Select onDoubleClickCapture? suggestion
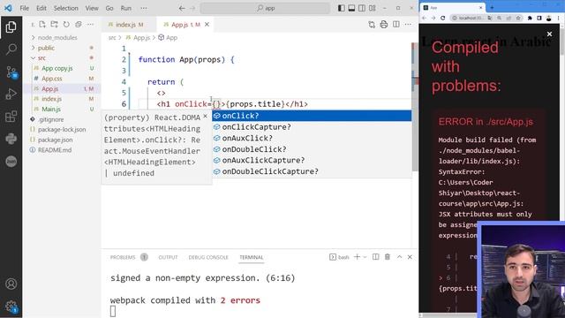The height and width of the screenshot is (318, 565). pos(312,171)
